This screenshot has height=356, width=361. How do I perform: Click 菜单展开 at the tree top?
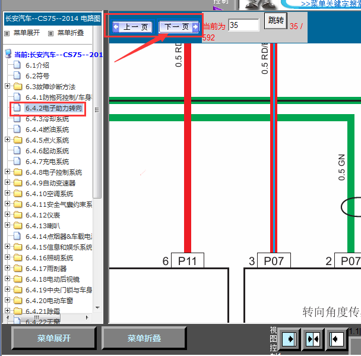point(27,33)
